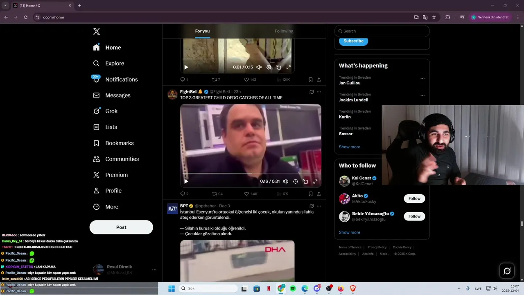Open settings gear on FightBell video
524x295 pixels.
click(x=296, y=182)
